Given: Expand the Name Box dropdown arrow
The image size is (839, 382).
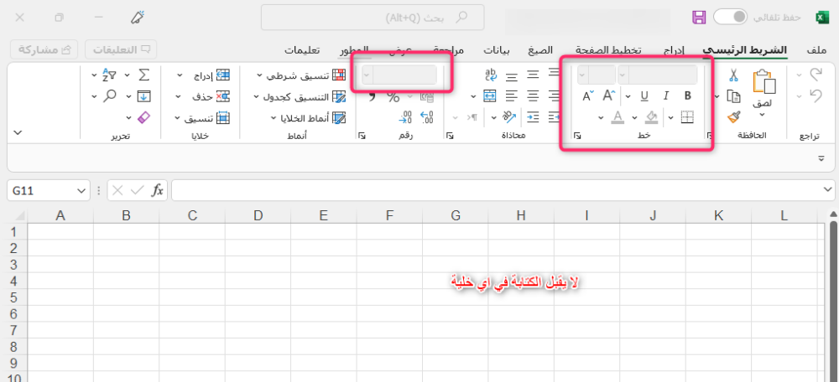Looking at the screenshot, I should tap(81, 191).
